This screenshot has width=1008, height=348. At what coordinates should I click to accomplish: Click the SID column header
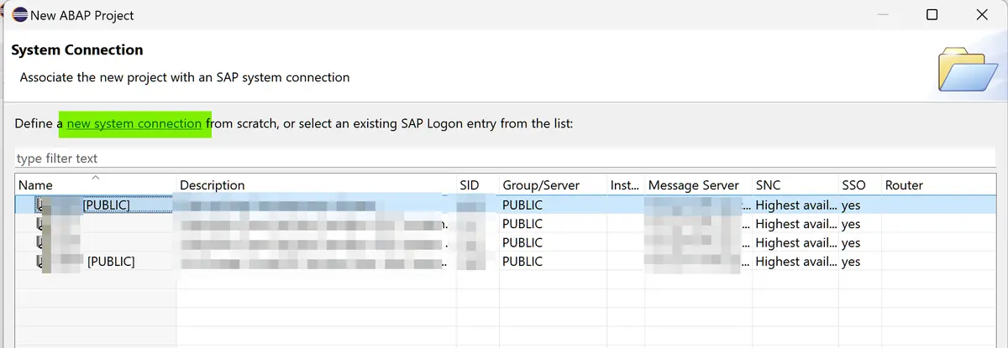[469, 185]
